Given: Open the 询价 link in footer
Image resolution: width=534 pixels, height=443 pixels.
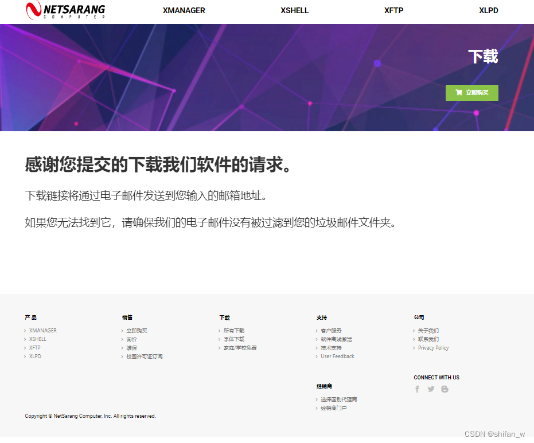Looking at the screenshot, I should 131,339.
